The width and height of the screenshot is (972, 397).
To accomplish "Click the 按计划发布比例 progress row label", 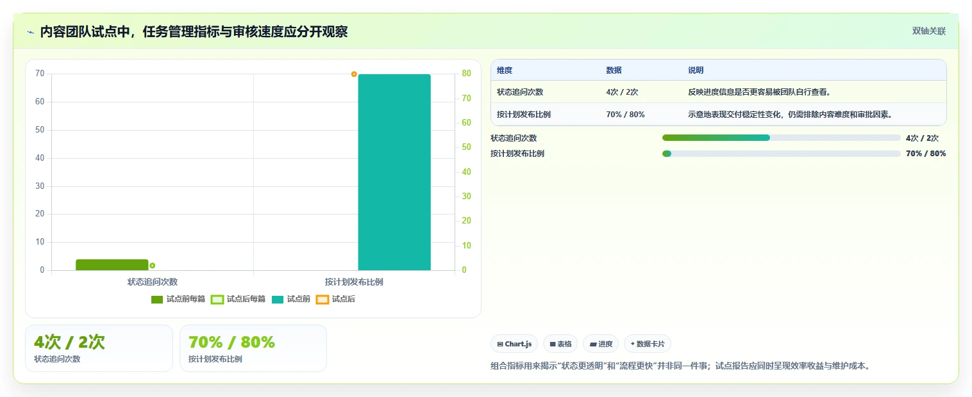I will (x=517, y=154).
